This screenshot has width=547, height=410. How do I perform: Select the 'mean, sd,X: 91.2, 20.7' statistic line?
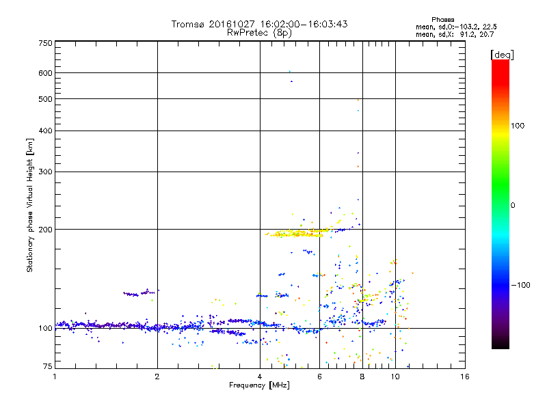pos(455,35)
